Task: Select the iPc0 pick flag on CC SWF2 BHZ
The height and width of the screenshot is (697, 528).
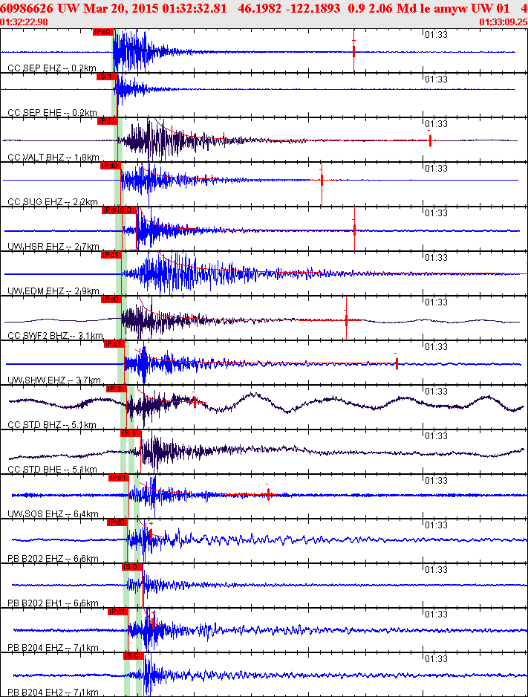Action: click(x=111, y=299)
